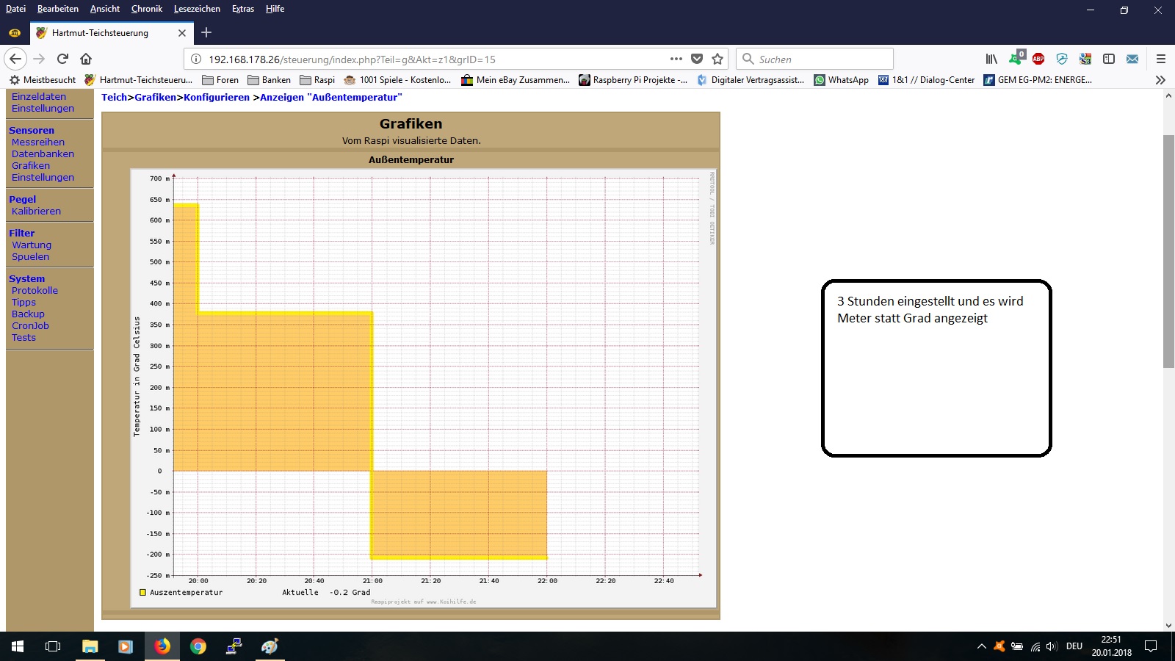Save page to Pocket
This screenshot has height=661, width=1175.
point(697,59)
